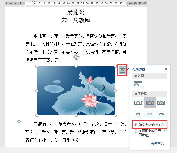Click the title text 爱莲说
177x153 pixels.
tap(76, 12)
